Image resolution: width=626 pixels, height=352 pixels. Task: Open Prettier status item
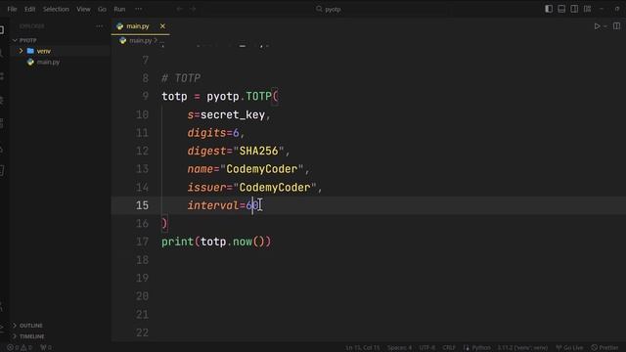604,348
